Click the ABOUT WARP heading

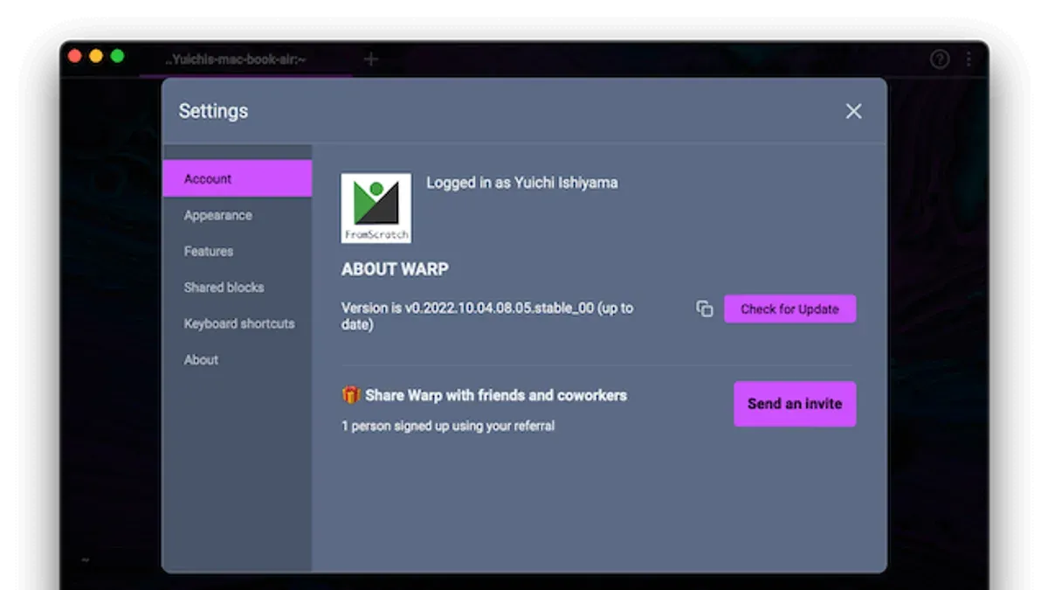pyautogui.click(x=395, y=269)
